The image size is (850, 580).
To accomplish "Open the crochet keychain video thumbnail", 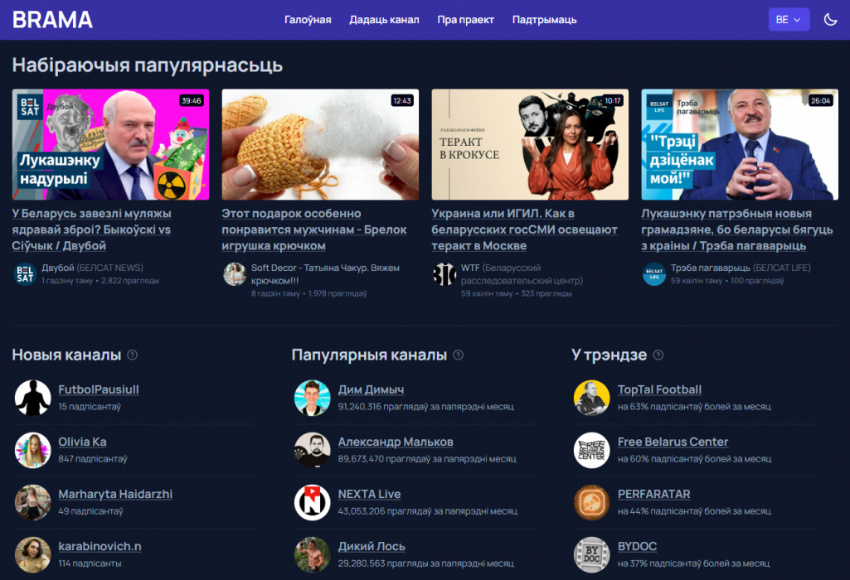I will pyautogui.click(x=320, y=145).
